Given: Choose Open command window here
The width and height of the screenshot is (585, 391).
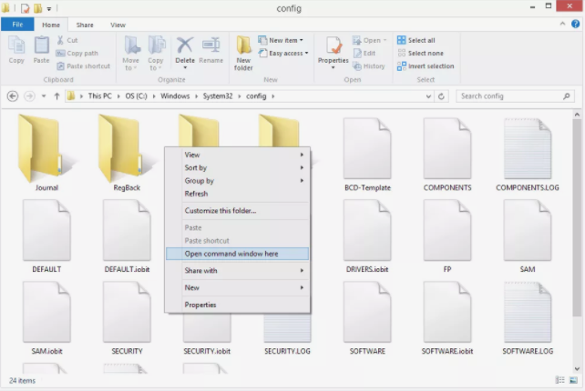Looking at the screenshot, I should coord(237,254).
